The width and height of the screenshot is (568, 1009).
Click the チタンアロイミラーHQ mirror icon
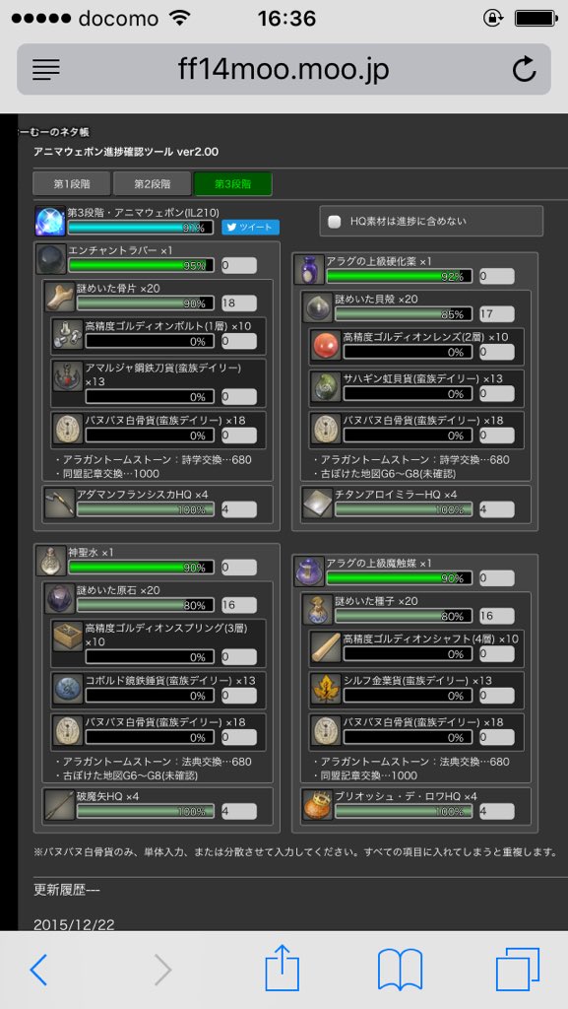click(318, 504)
